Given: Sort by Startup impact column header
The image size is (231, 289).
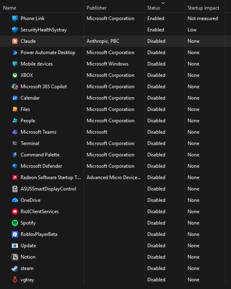Looking at the screenshot, I should click(x=203, y=8).
